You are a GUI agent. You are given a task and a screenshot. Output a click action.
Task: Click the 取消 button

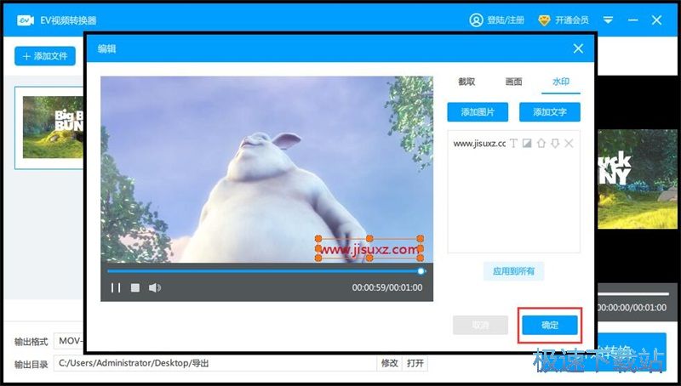coord(480,326)
